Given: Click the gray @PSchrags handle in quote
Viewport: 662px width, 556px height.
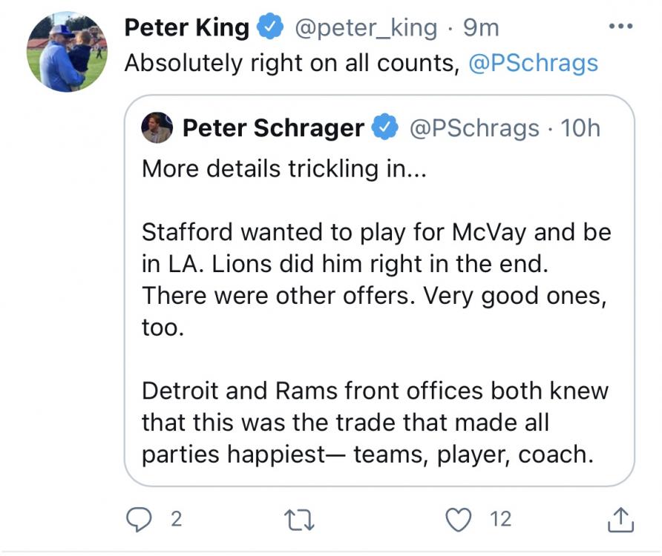Looking at the screenshot, I should tap(474, 128).
